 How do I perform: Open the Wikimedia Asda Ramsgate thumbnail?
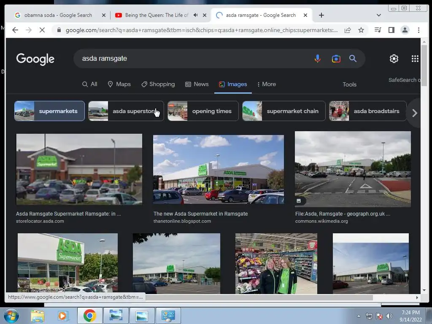(x=353, y=169)
